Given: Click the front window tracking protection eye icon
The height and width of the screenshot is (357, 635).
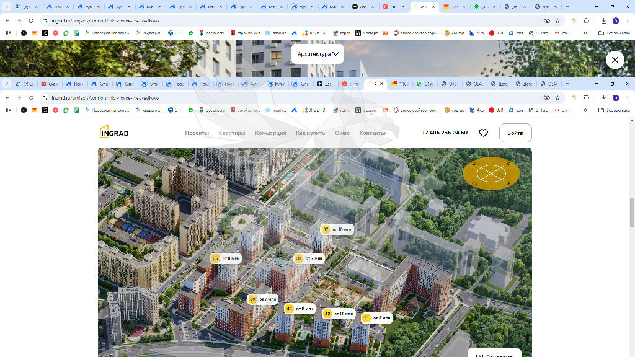Looking at the screenshot, I should (547, 98).
